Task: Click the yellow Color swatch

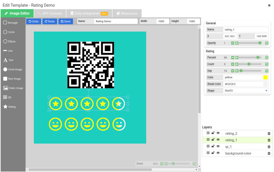Action: (x=265, y=77)
